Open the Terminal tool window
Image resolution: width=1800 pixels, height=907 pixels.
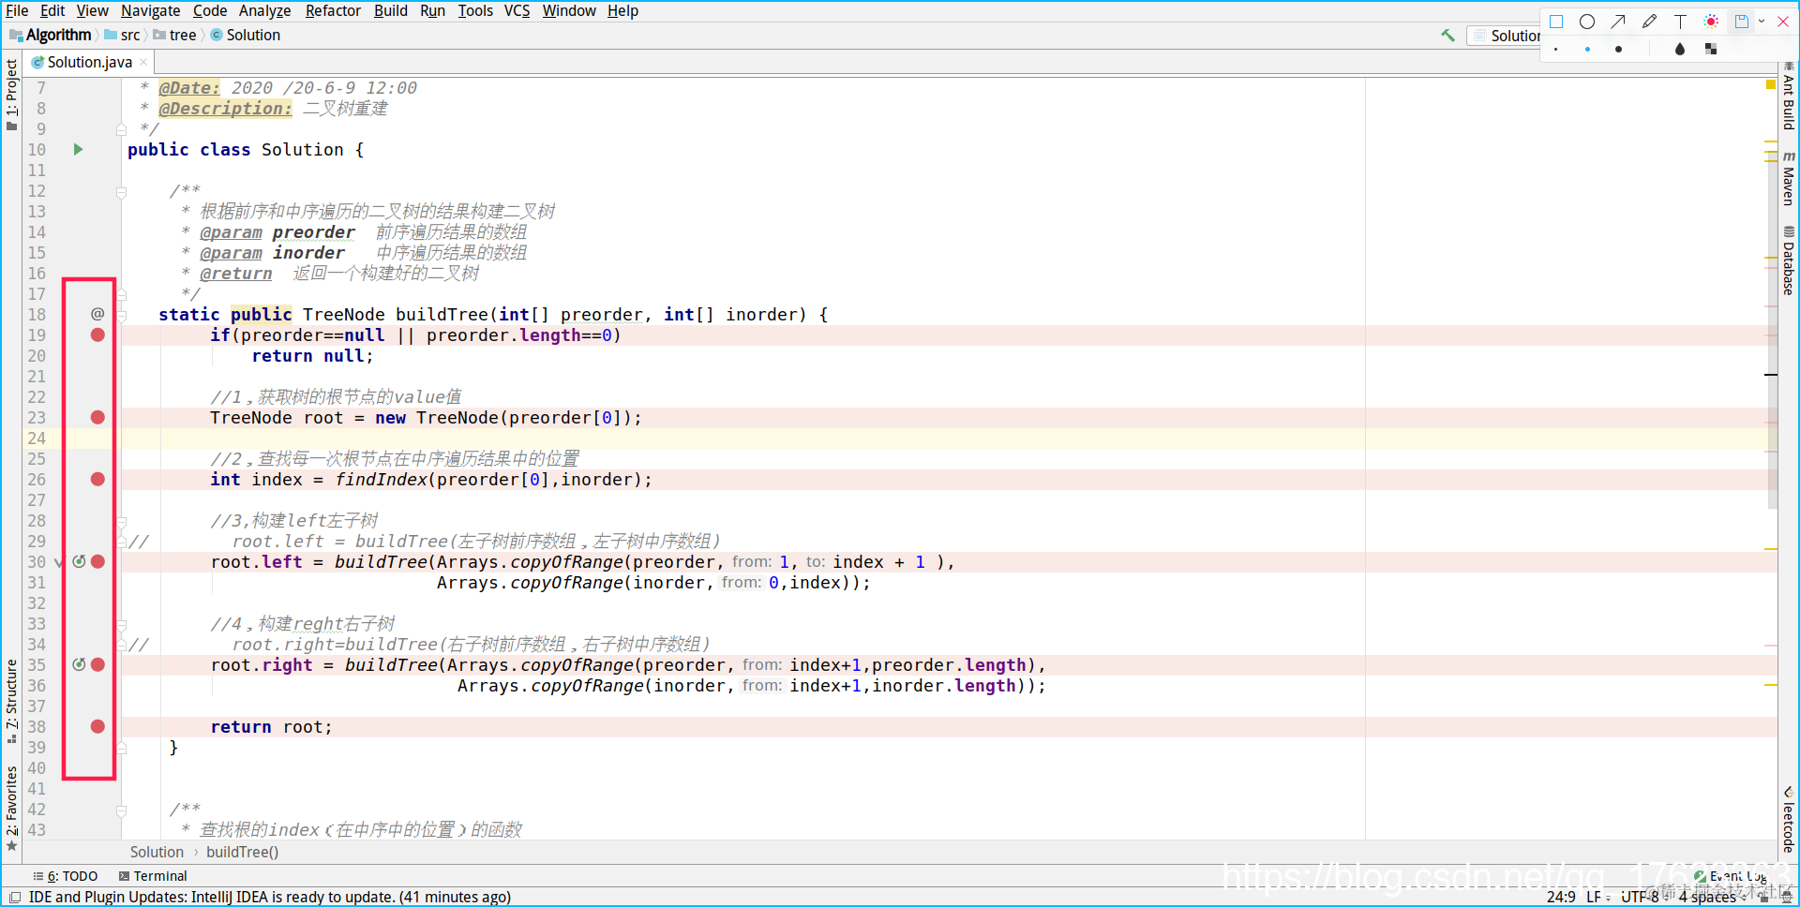[153, 876]
